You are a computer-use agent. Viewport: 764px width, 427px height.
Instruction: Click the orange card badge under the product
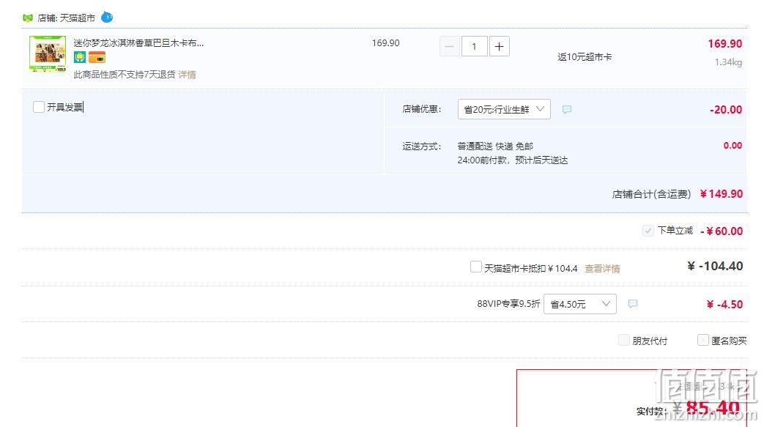[97, 58]
